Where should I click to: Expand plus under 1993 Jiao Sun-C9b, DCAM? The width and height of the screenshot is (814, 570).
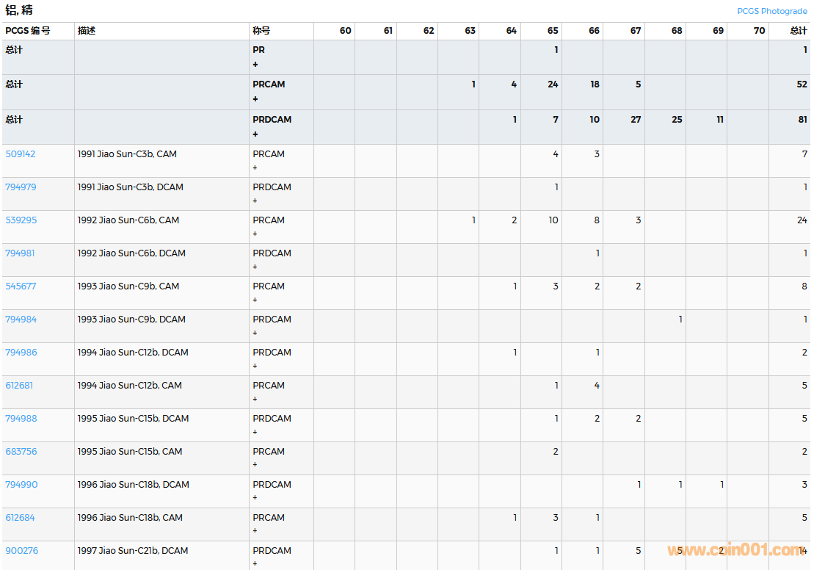coord(255,333)
